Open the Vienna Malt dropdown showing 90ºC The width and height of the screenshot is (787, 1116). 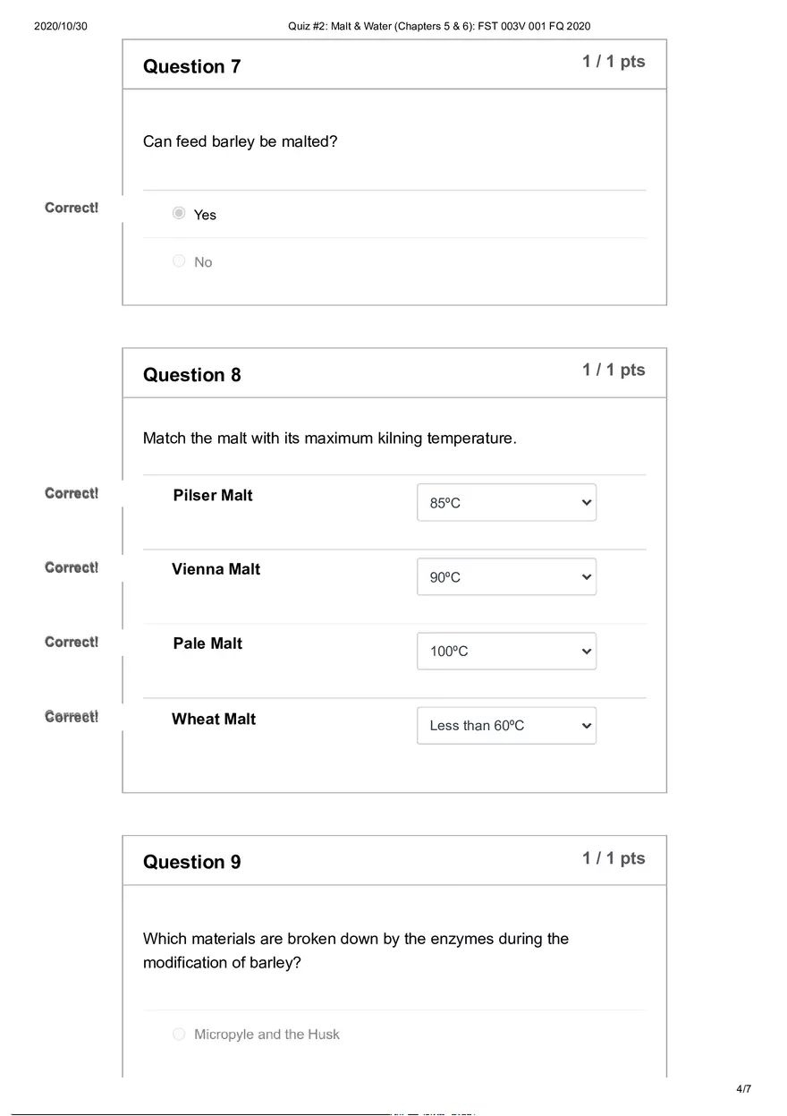click(x=506, y=576)
